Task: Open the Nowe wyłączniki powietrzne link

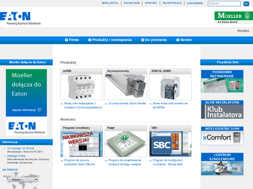Action: 170,105
